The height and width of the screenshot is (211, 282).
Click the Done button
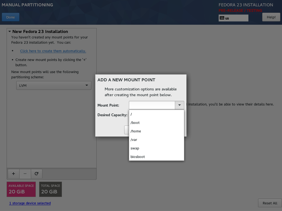tap(11, 17)
